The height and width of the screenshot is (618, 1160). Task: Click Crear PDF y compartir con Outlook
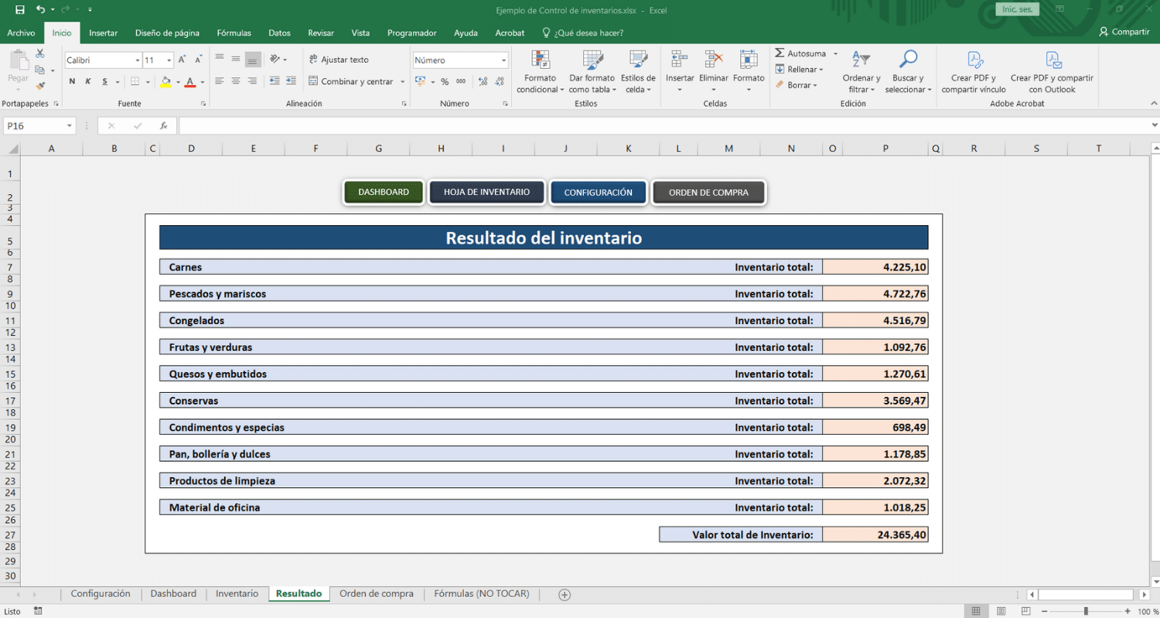1052,72
